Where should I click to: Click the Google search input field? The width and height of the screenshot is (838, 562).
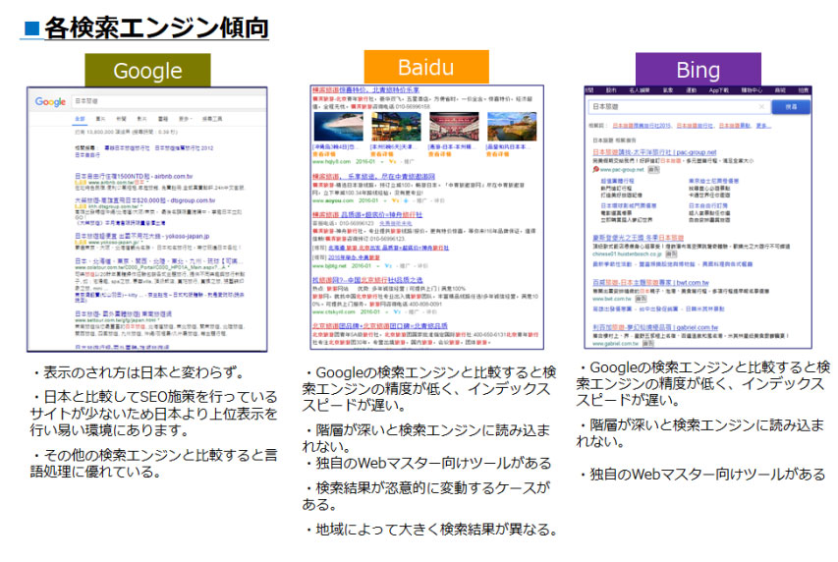click(x=169, y=101)
